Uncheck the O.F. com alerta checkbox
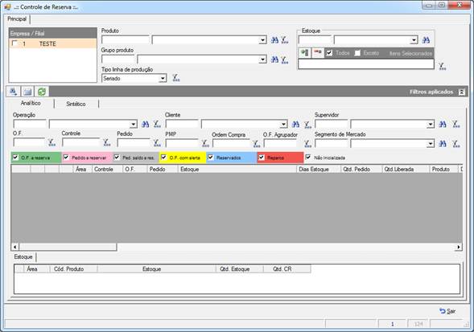Viewport: 474px width, 332px height. (163, 157)
